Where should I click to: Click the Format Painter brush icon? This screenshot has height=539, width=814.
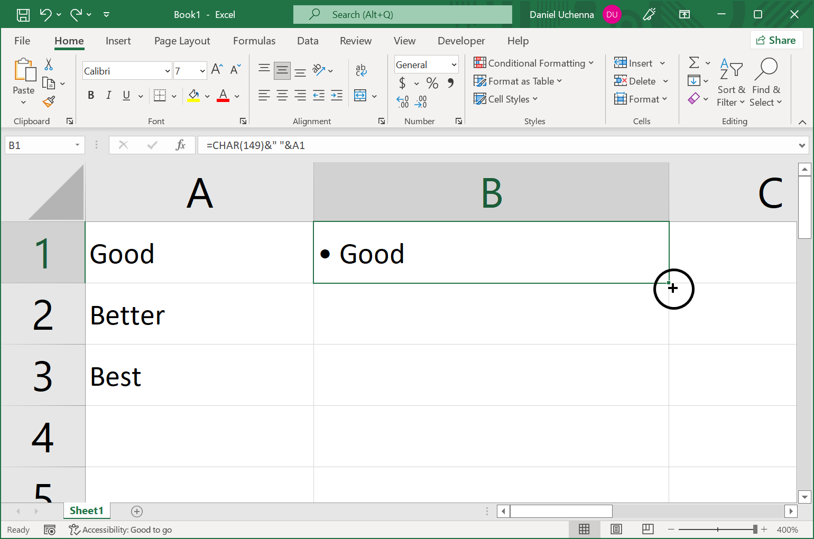(49, 101)
